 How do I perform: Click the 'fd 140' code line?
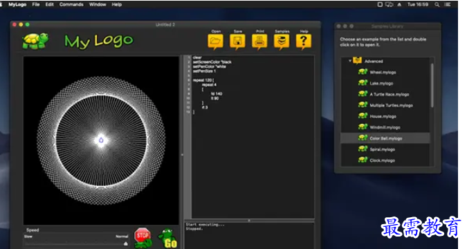[x=217, y=93]
